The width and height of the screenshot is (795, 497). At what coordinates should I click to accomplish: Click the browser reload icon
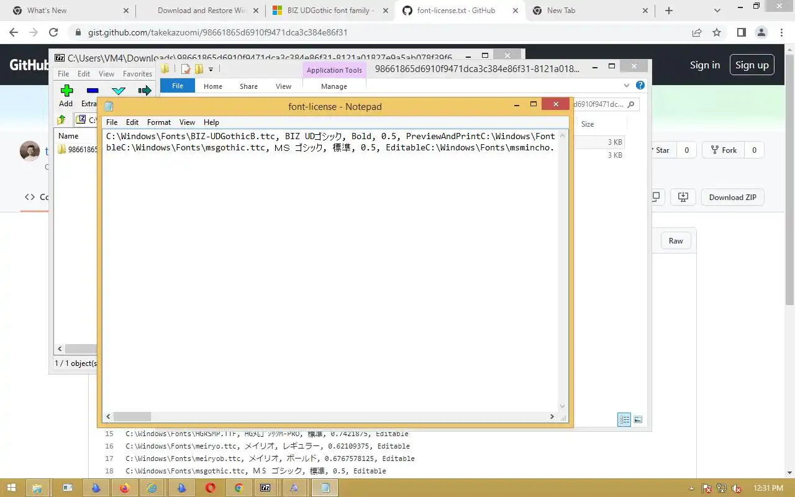53,32
